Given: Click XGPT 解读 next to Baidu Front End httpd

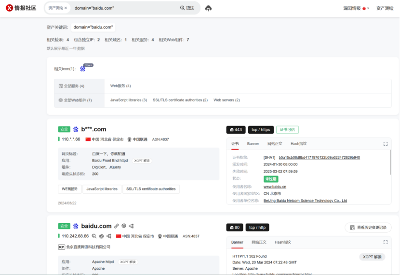Looking at the screenshot, I should coord(142,161).
